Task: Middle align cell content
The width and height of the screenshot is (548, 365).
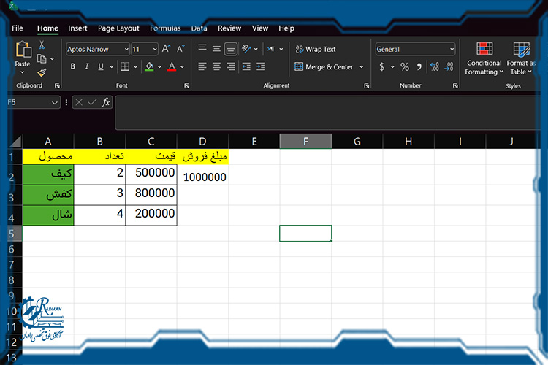Action: pos(217,49)
